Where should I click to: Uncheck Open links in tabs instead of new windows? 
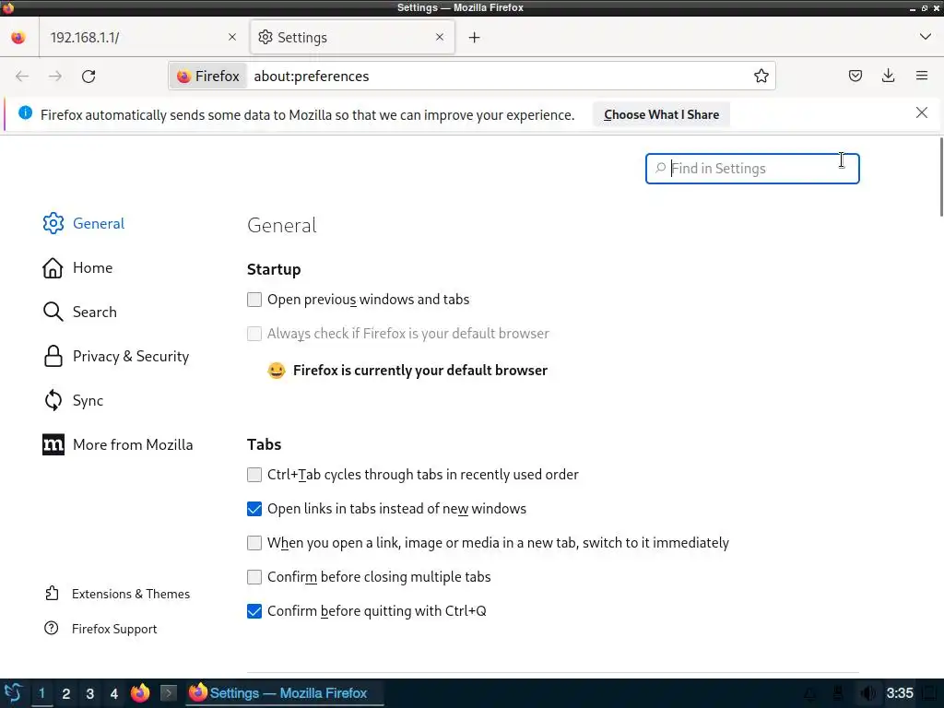pos(254,509)
